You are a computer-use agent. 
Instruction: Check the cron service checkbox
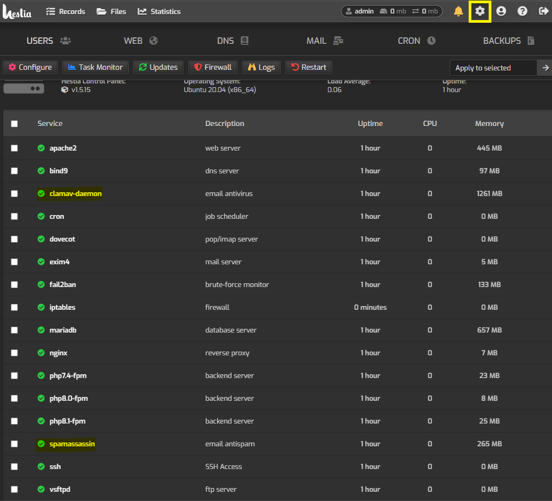pos(15,216)
